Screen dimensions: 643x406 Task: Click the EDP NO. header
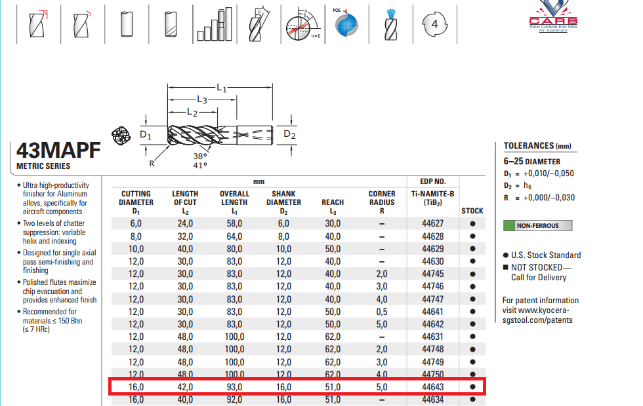[432, 181]
